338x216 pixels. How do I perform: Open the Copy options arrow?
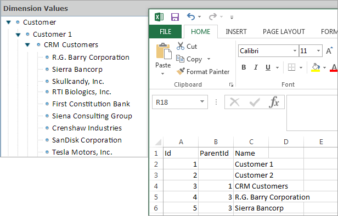pos(209,59)
